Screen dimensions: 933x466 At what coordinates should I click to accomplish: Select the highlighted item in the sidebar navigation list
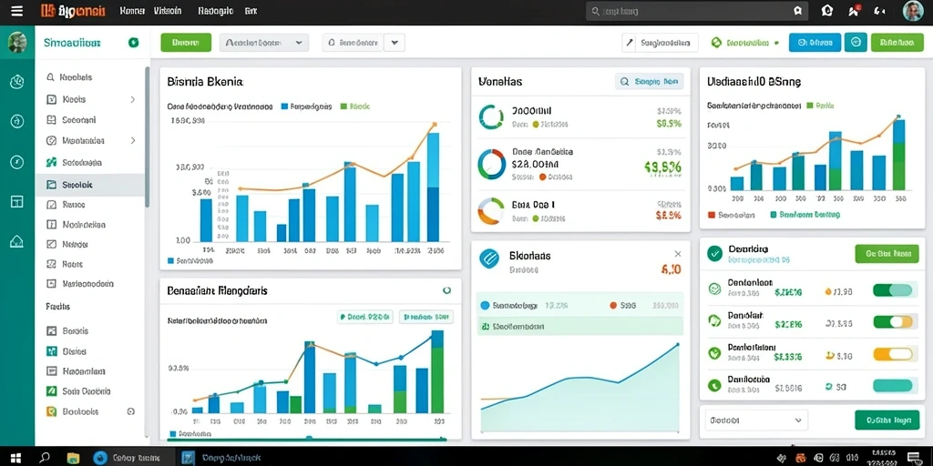[x=90, y=185]
